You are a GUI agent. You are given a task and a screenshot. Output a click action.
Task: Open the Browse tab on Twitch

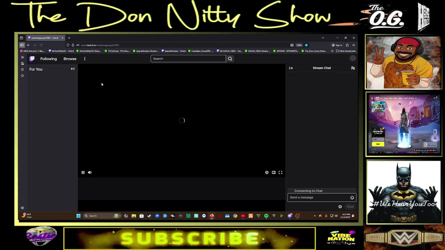point(70,59)
